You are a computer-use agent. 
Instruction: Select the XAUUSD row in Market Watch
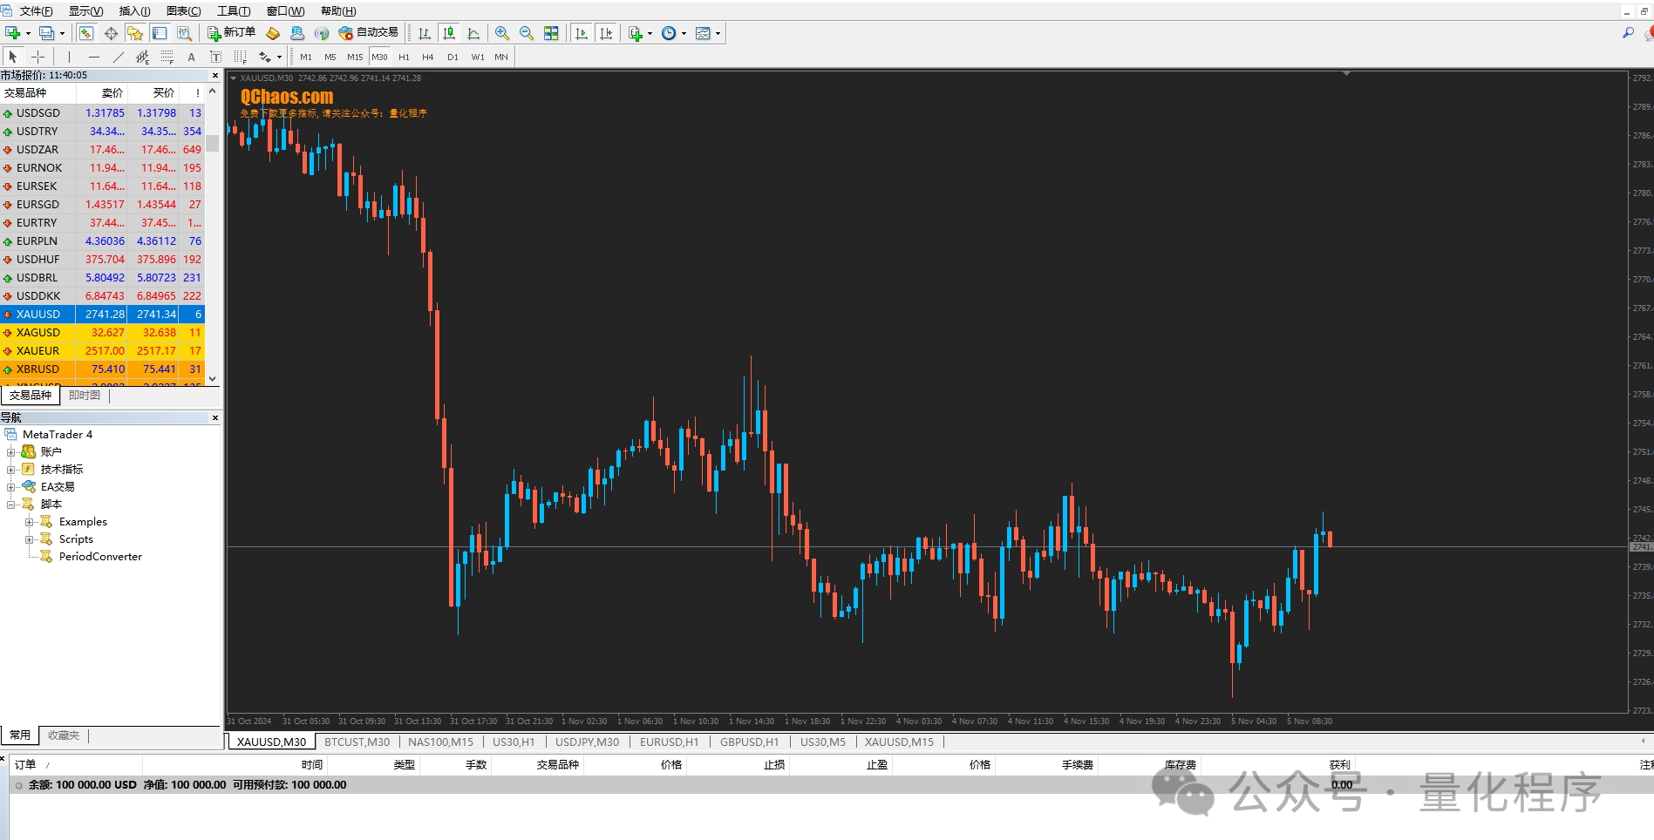point(103,315)
